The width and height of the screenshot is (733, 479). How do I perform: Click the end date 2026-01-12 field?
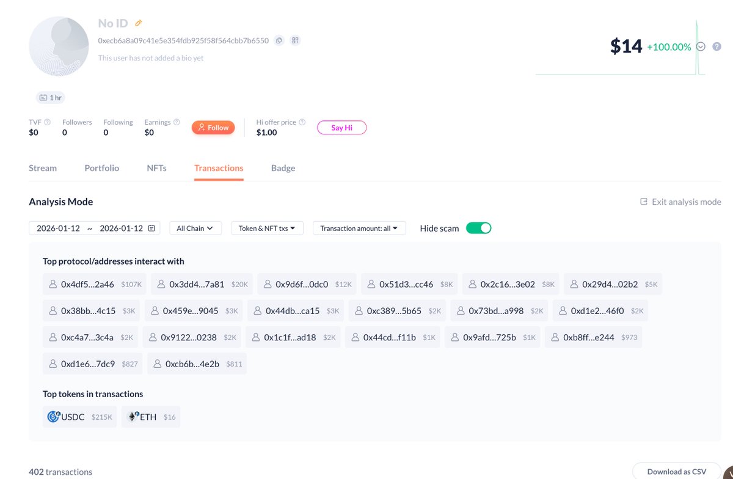click(121, 228)
